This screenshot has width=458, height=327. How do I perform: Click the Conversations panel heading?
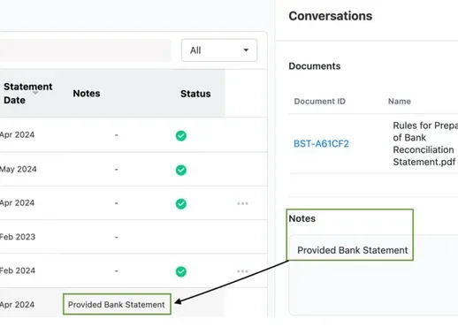331,16
